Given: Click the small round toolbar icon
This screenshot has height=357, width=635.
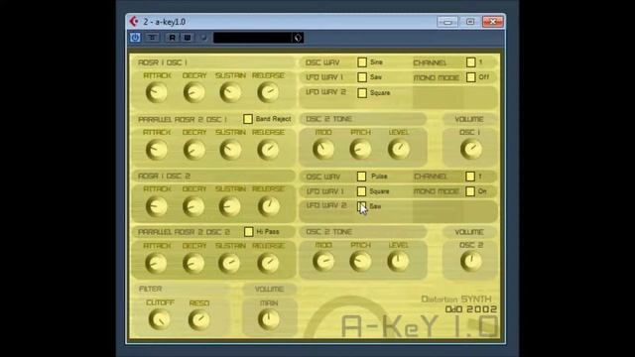Looking at the screenshot, I should [204, 38].
